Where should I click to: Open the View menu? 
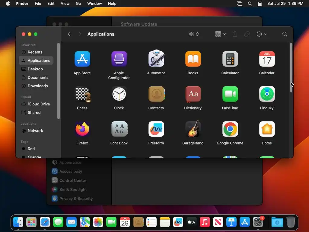pyautogui.click(x=65, y=3)
